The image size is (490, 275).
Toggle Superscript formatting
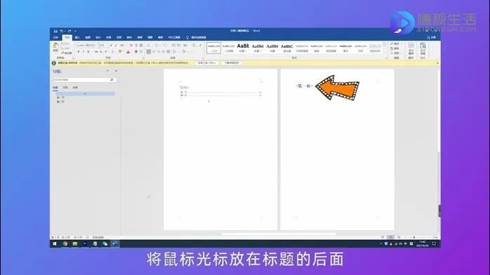point(105,52)
